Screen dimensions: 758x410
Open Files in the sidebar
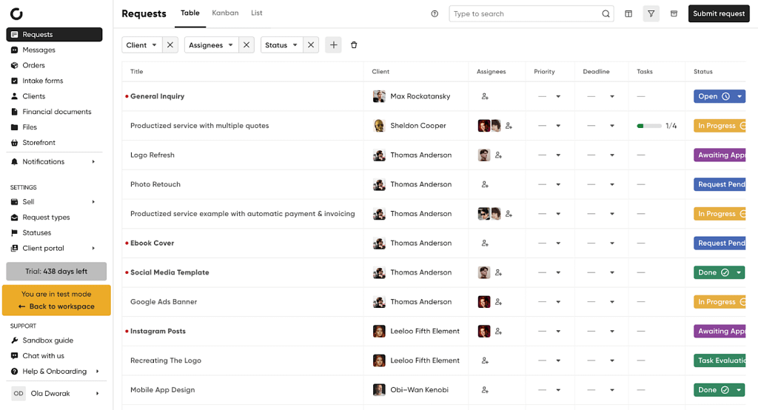(30, 127)
